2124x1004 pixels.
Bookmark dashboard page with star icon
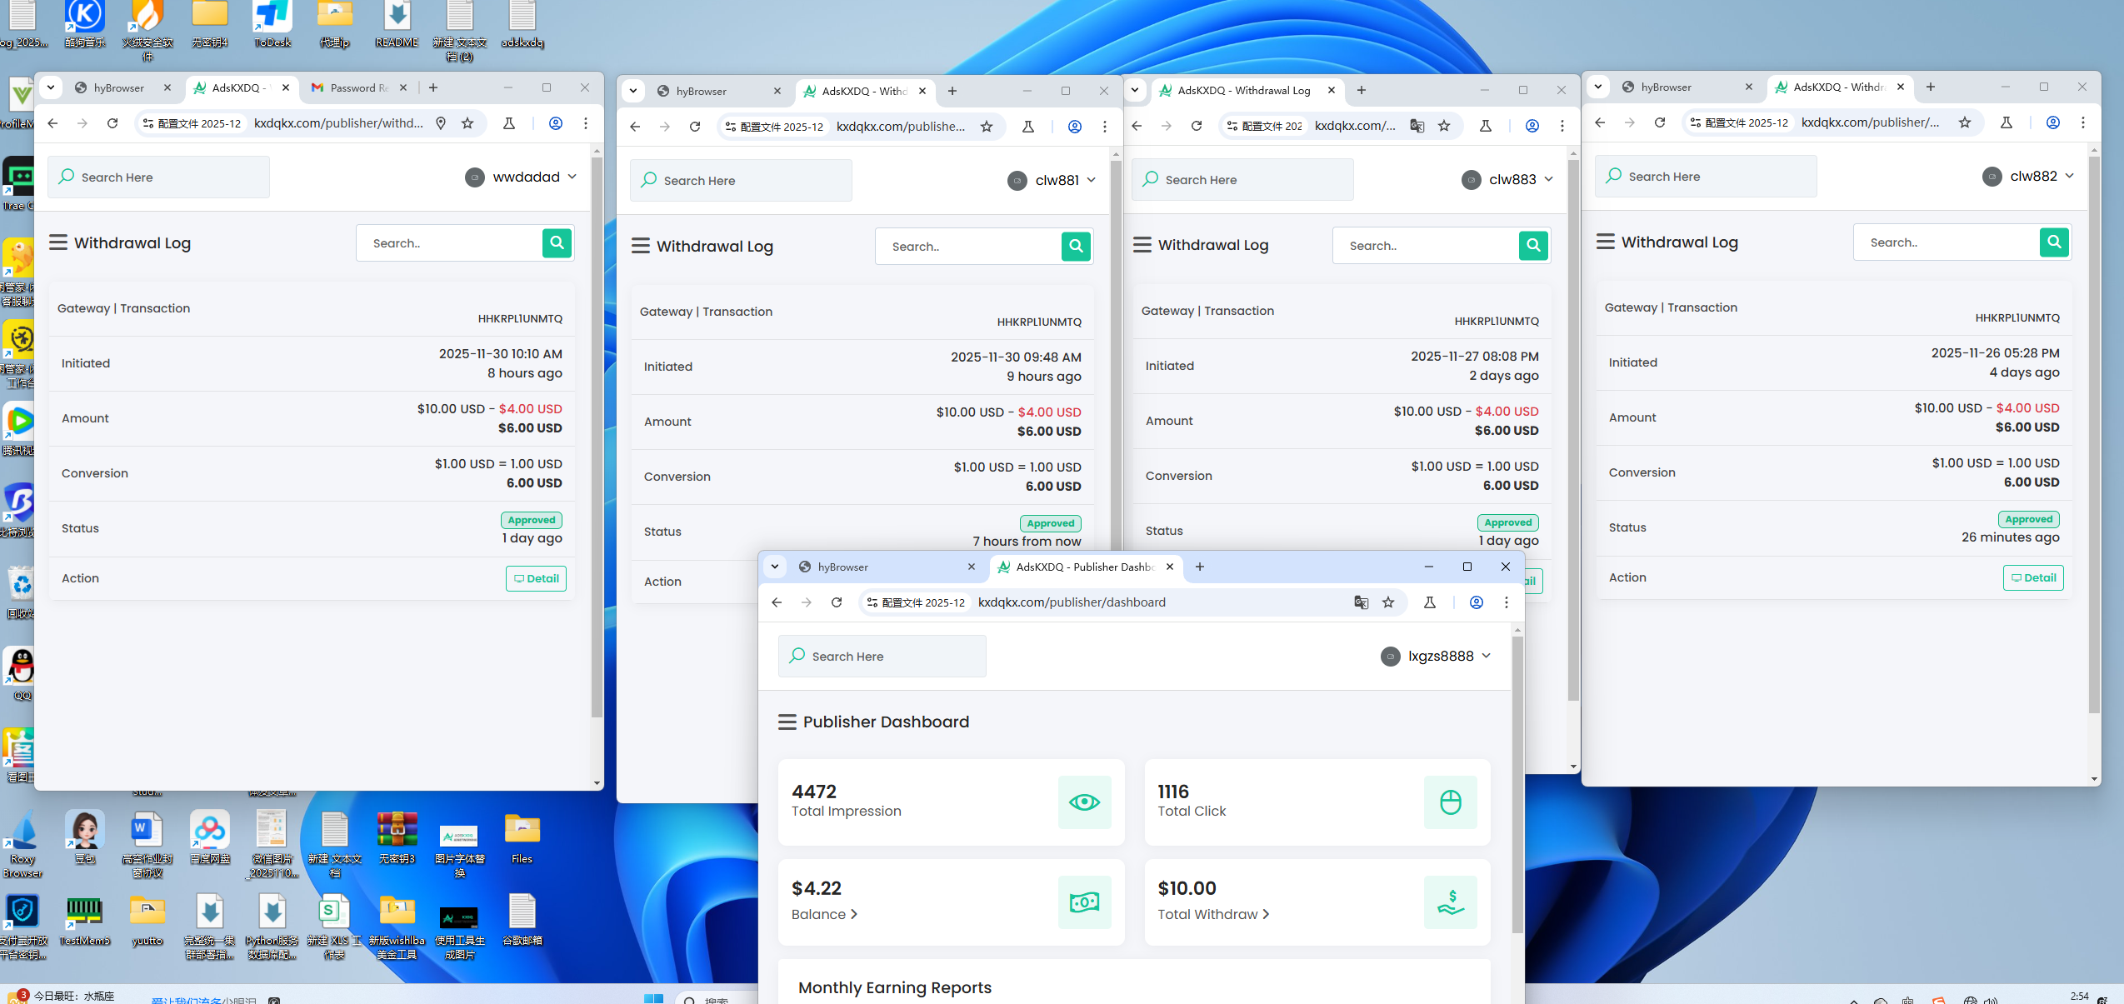coord(1388,602)
